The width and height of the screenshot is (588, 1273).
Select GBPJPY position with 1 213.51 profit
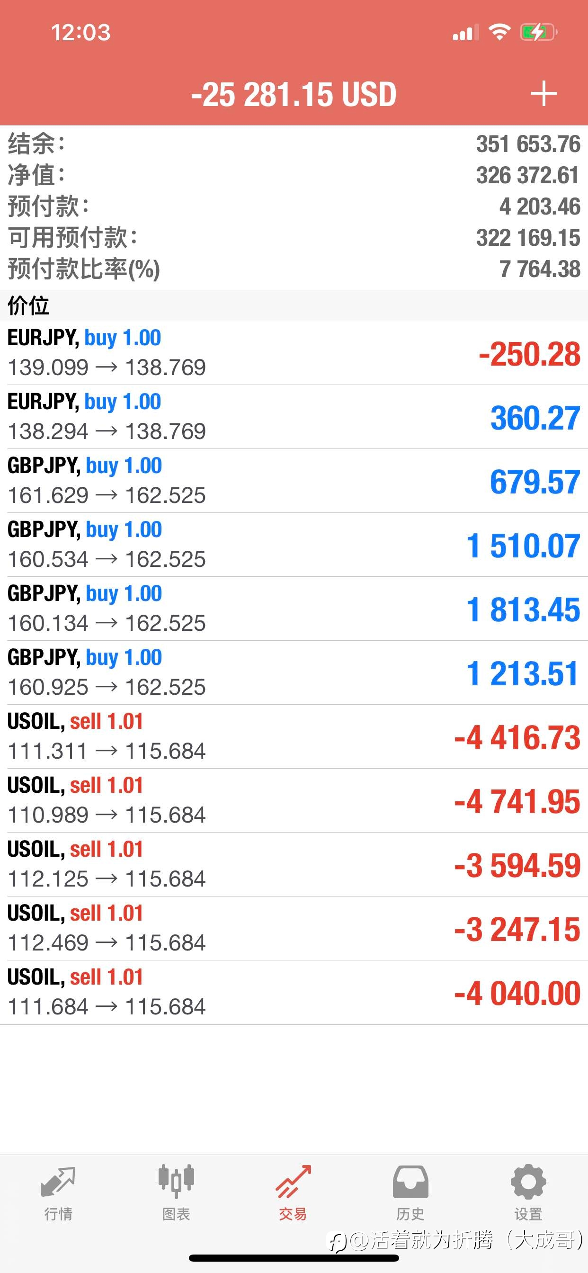(294, 672)
